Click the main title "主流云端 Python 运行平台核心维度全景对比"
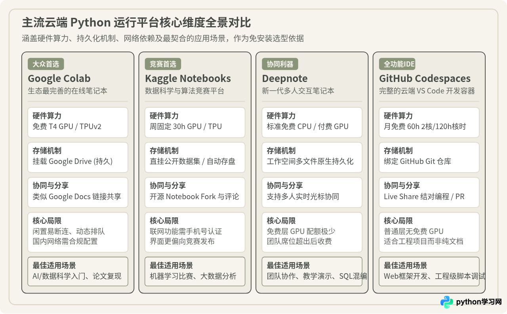The width and height of the screenshot is (507, 314). coord(136,23)
